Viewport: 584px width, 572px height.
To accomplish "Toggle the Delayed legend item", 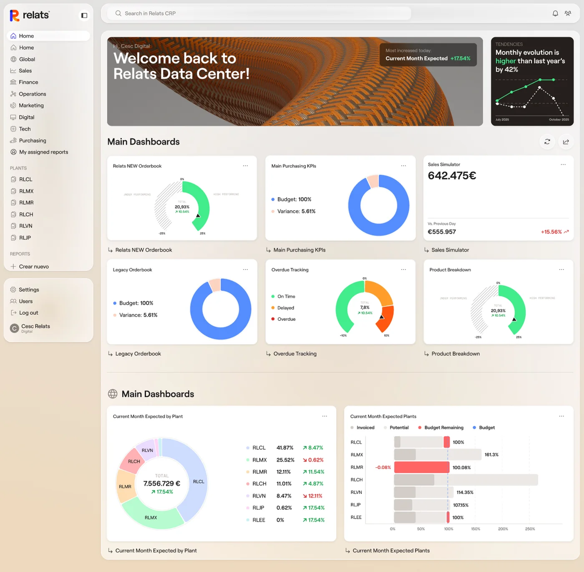I will [283, 308].
